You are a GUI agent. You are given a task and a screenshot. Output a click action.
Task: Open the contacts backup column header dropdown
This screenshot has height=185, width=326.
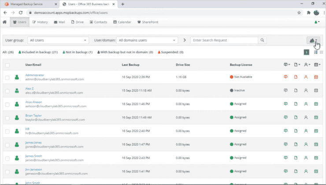pyautogui.click(x=307, y=65)
